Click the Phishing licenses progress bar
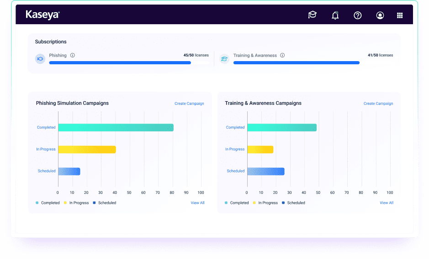The height and width of the screenshot is (259, 429). tap(129, 63)
